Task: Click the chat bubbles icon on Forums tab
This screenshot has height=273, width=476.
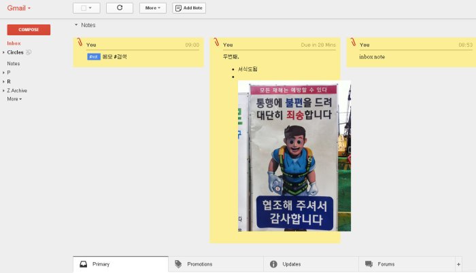Action: point(369,264)
